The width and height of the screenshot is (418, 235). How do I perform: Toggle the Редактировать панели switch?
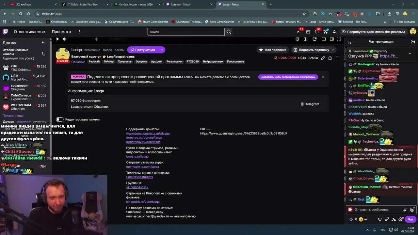tap(59, 119)
